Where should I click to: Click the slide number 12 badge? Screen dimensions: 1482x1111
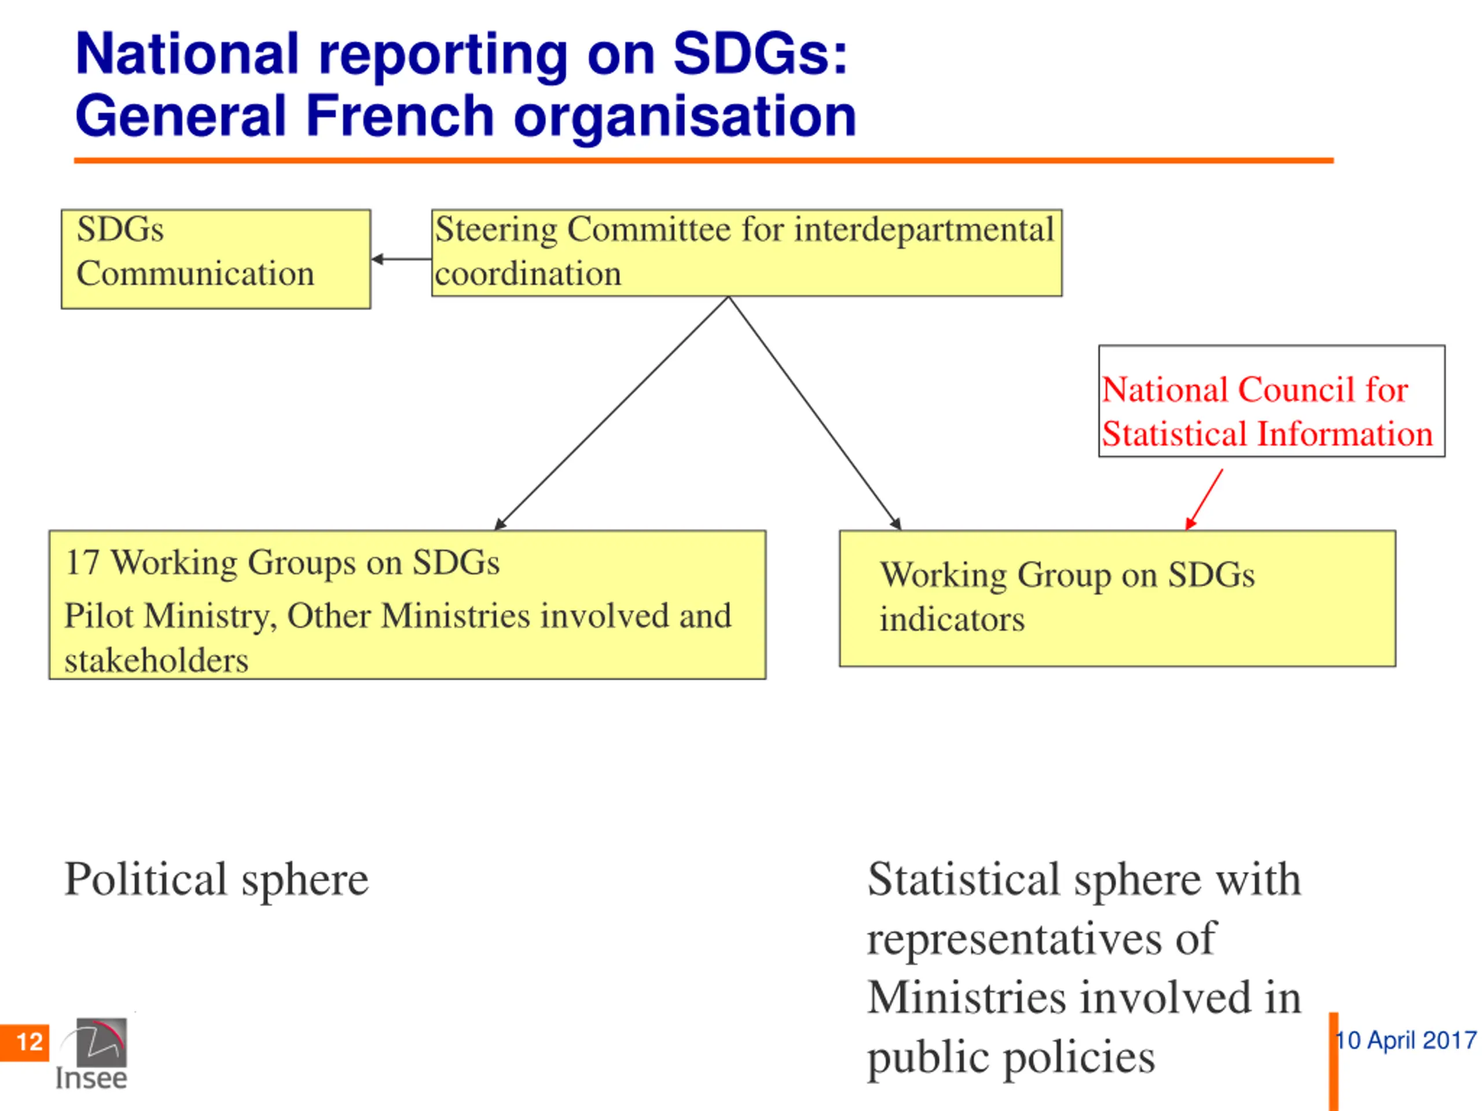25,1043
